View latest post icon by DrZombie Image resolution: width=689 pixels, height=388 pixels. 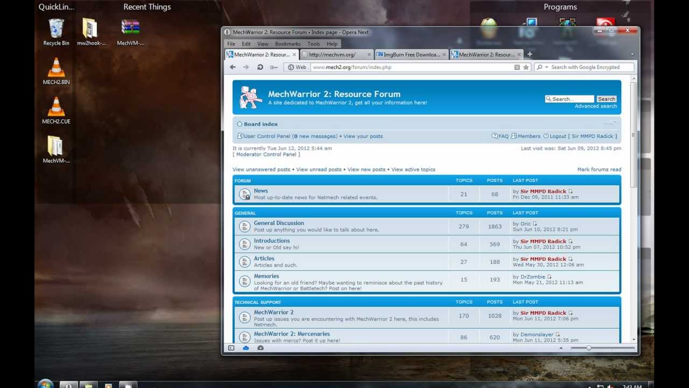550,277
